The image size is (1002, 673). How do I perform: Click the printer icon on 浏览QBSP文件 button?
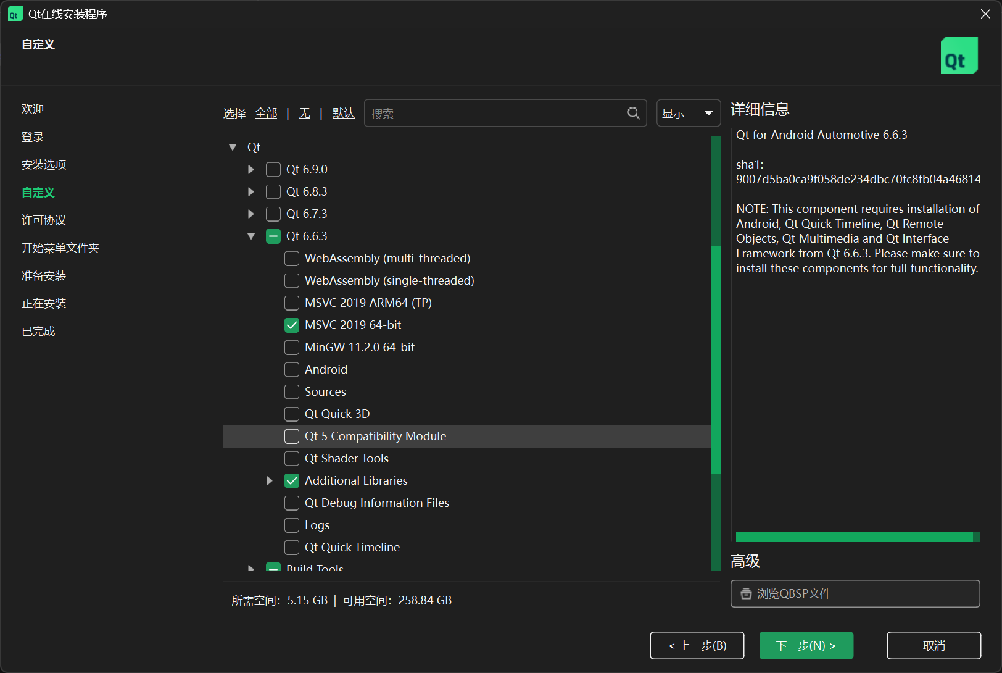(x=746, y=594)
